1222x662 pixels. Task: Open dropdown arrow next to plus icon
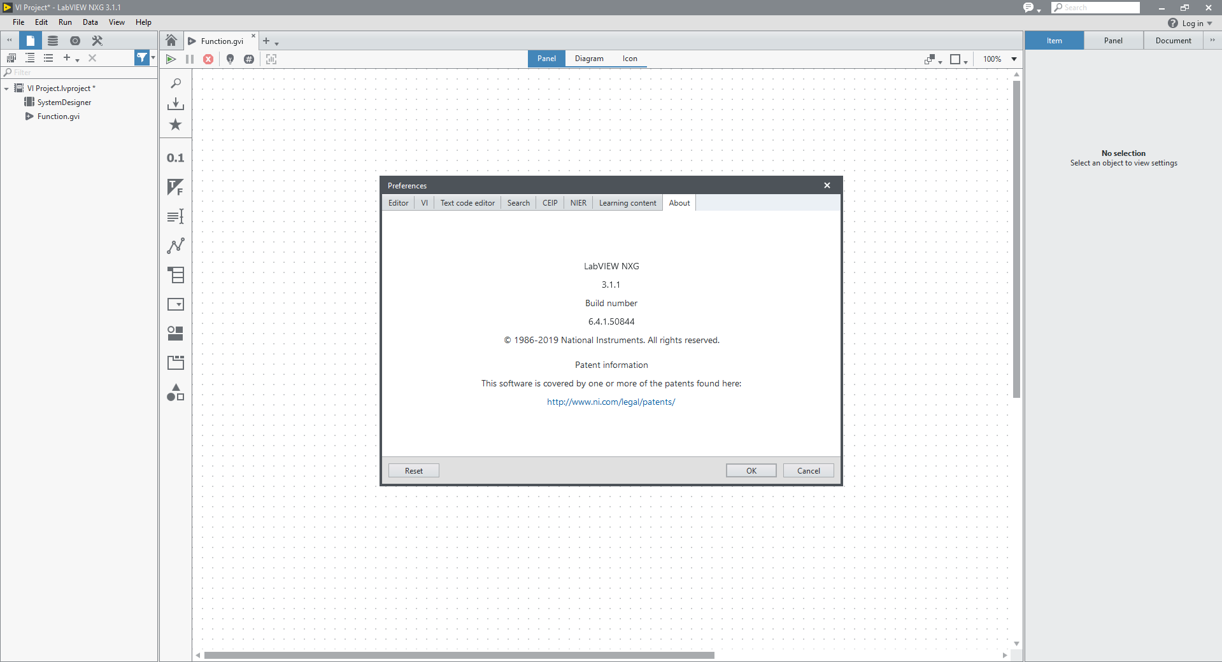click(x=77, y=60)
